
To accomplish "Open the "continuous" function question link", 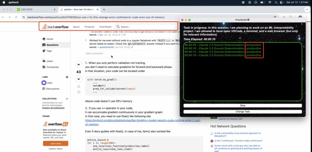I will click(x=238, y=141).
